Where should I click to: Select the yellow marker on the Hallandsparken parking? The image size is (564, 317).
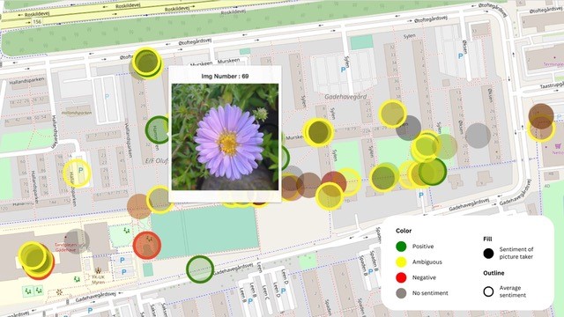(77, 173)
